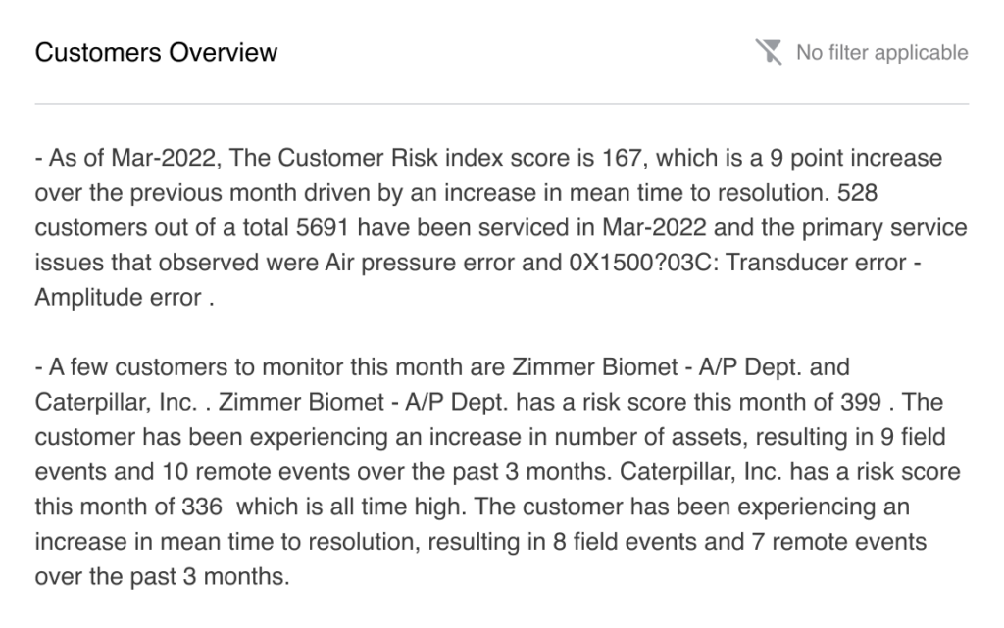Click the crossed-out filter icon
This screenshot has width=1004, height=628.
(769, 52)
